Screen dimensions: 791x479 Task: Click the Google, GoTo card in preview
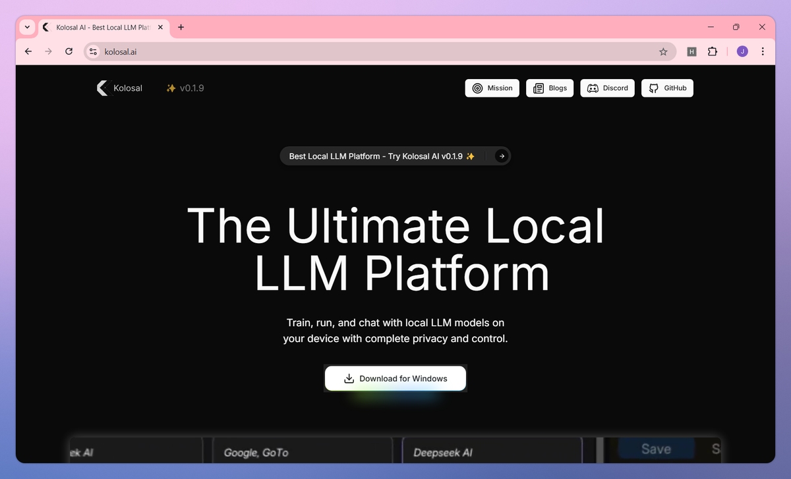(x=303, y=450)
